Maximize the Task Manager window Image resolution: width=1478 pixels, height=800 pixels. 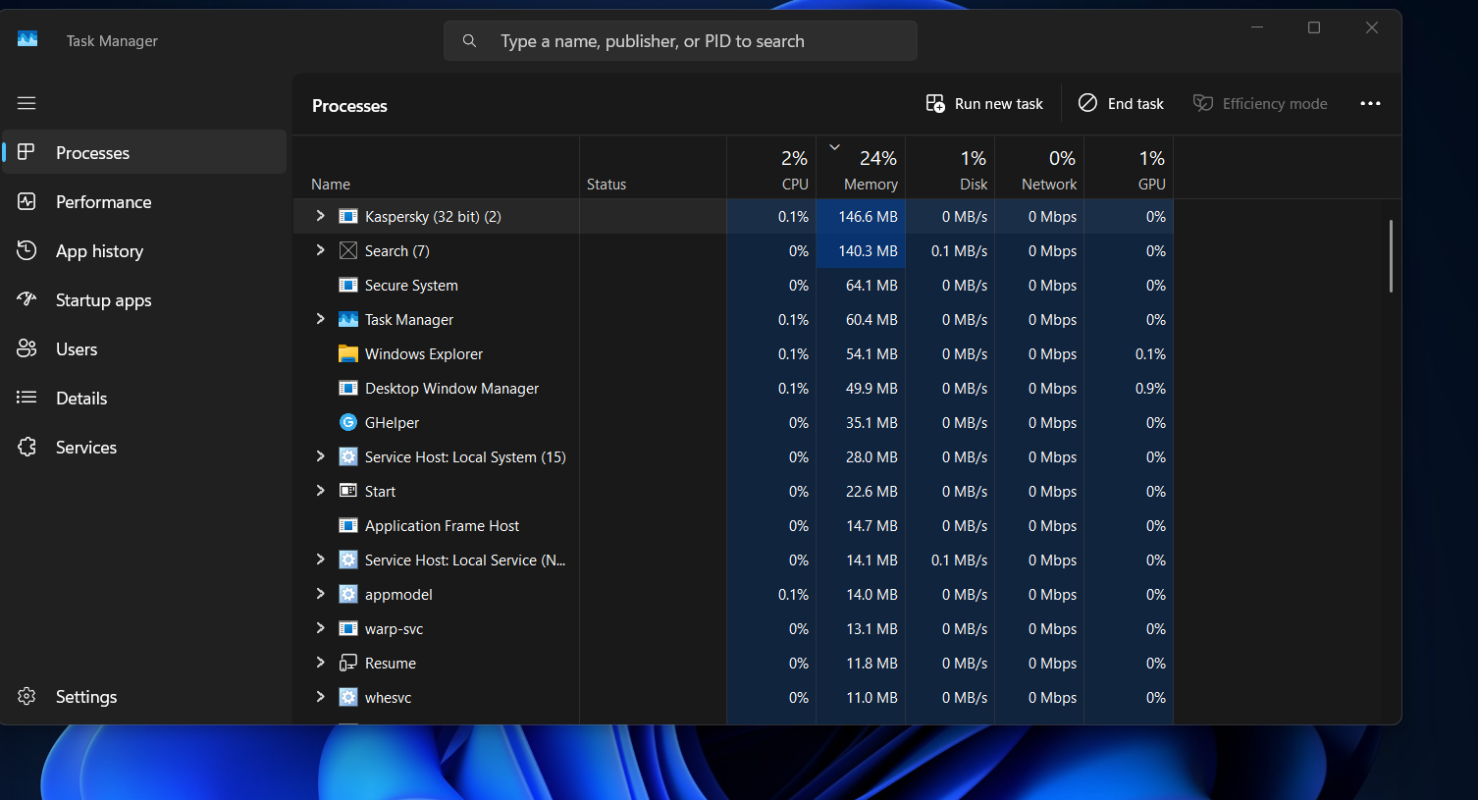click(1314, 27)
